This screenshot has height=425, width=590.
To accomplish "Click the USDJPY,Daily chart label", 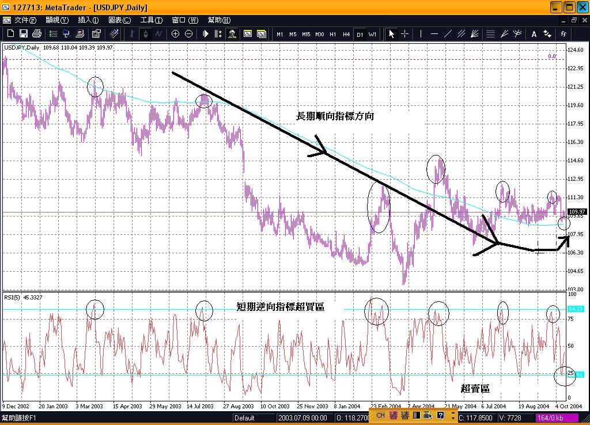I will 21,47.
